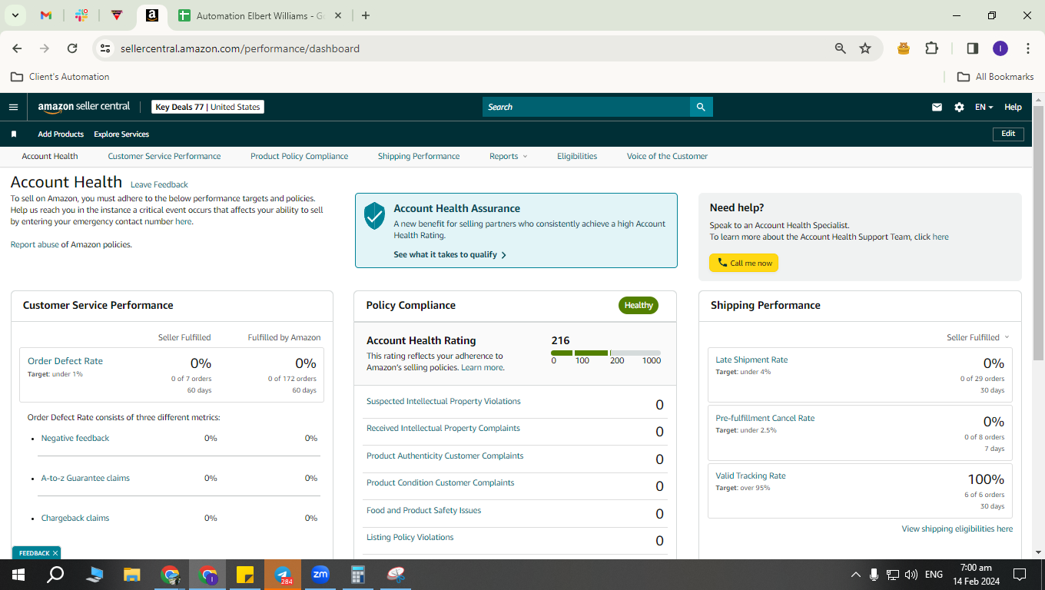Image resolution: width=1045 pixels, height=590 pixels.
Task: Switch to the Slack browser tab
Action: click(x=81, y=15)
